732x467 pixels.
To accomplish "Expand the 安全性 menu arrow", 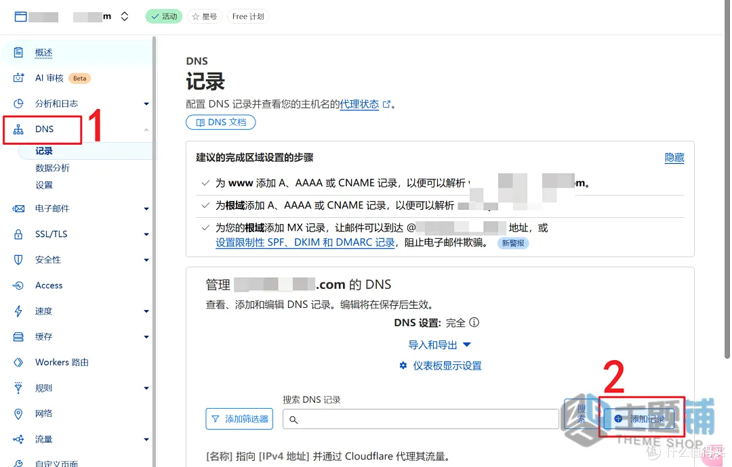I will click(146, 260).
